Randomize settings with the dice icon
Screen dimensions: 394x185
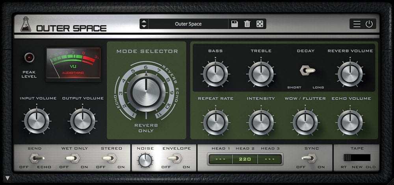point(260,24)
